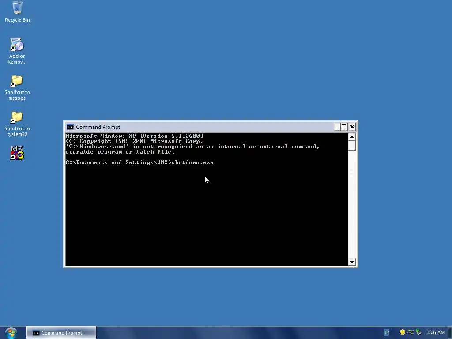Click the yellow security shield tray icon
This screenshot has width=452, height=339.
pyautogui.click(x=403, y=332)
